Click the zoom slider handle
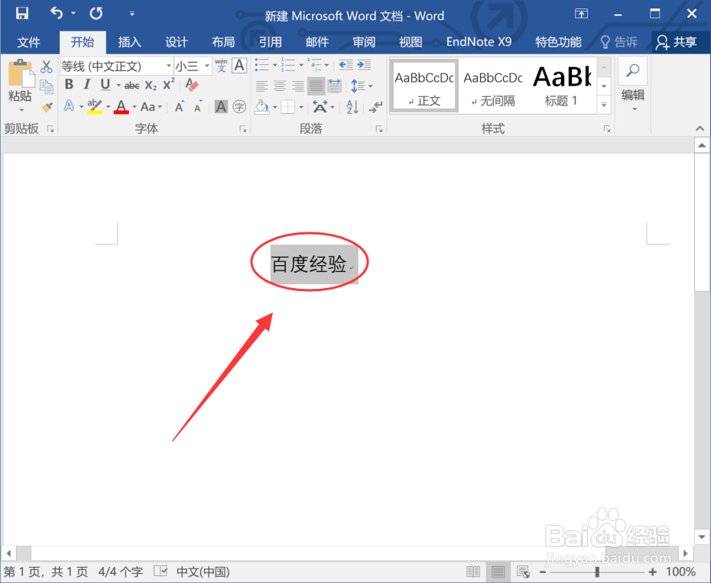 [598, 572]
